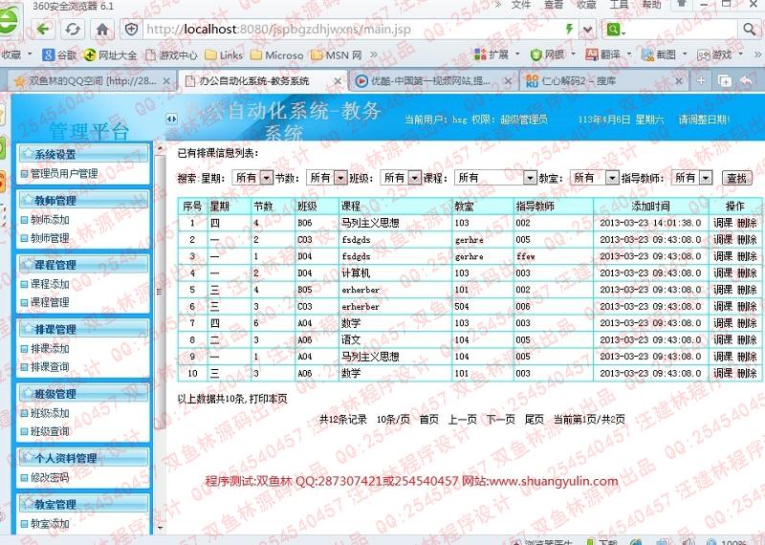Image resolution: width=765 pixels, height=545 pixels.
Task: Close the 办公自动化系统-教务系统 tab
Action: click(x=338, y=81)
